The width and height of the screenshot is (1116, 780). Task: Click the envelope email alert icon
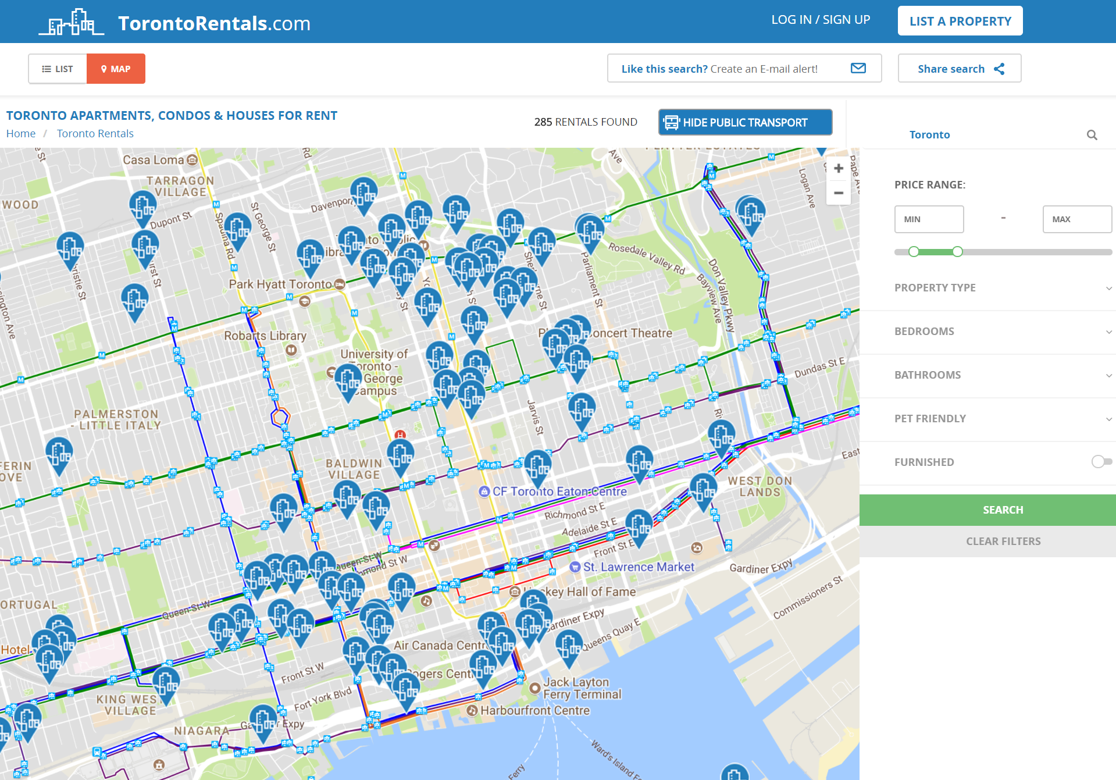tap(858, 69)
